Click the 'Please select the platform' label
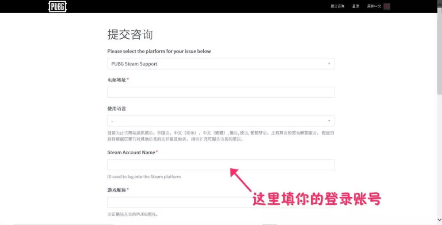 [x=159, y=52]
